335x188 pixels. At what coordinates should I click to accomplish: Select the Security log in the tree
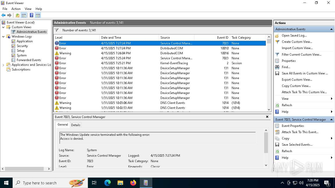tap(22, 46)
